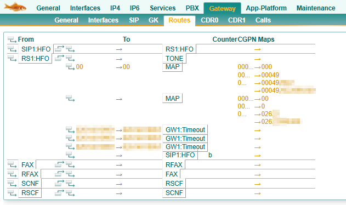The image size is (346, 205).
Task: Open the TONE destination link
Action: coord(174,59)
